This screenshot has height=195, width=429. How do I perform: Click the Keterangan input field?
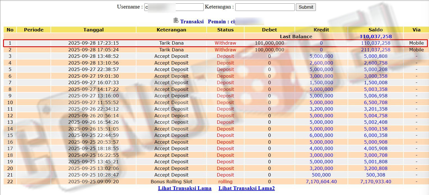[265, 7]
